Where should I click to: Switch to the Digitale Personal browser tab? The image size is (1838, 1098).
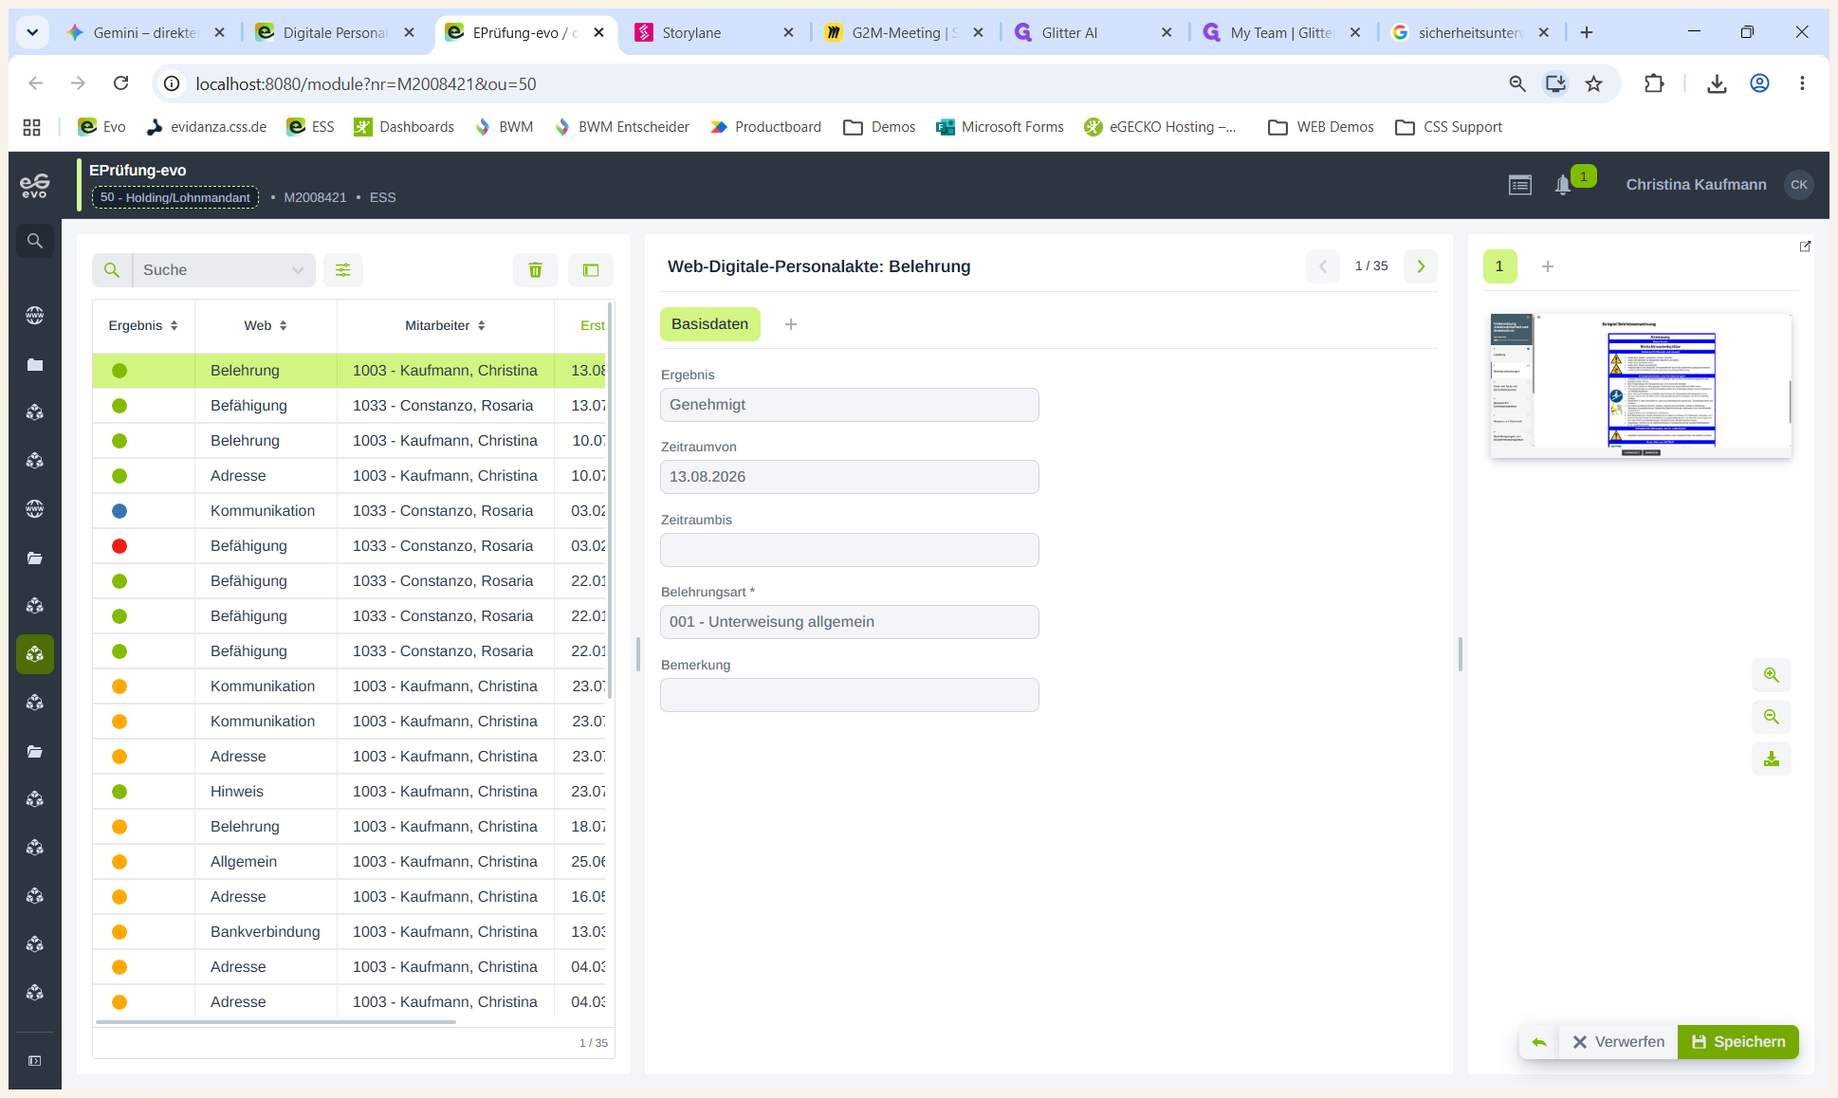tap(334, 32)
